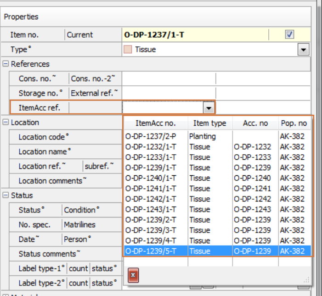This screenshot has height=296, width=322.
Task: Click the Planting item type cell
Action: (x=210, y=136)
